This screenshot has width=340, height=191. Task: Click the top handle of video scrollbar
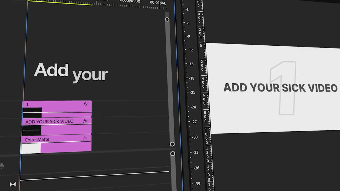(x=167, y=19)
